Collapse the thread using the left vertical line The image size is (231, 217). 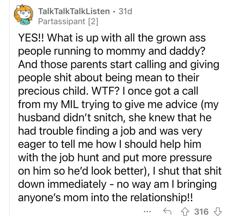click(9, 108)
